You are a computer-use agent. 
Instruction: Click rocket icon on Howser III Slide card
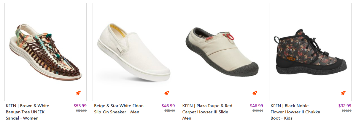click(255, 93)
